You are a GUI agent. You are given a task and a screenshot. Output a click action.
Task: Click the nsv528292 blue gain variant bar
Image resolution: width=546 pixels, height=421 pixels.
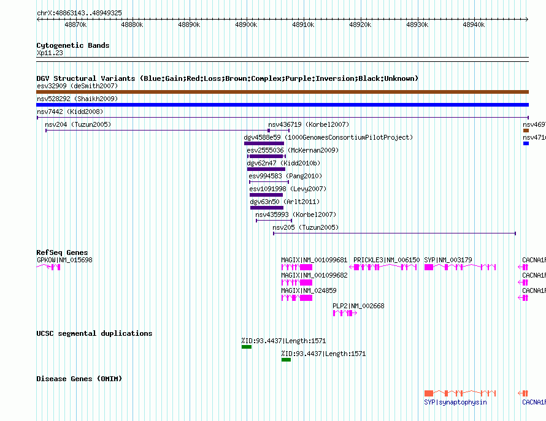click(282, 105)
